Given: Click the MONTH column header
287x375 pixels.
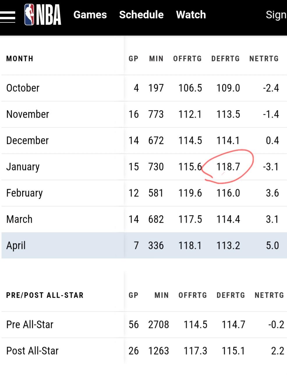Looking at the screenshot, I should click(x=20, y=59).
